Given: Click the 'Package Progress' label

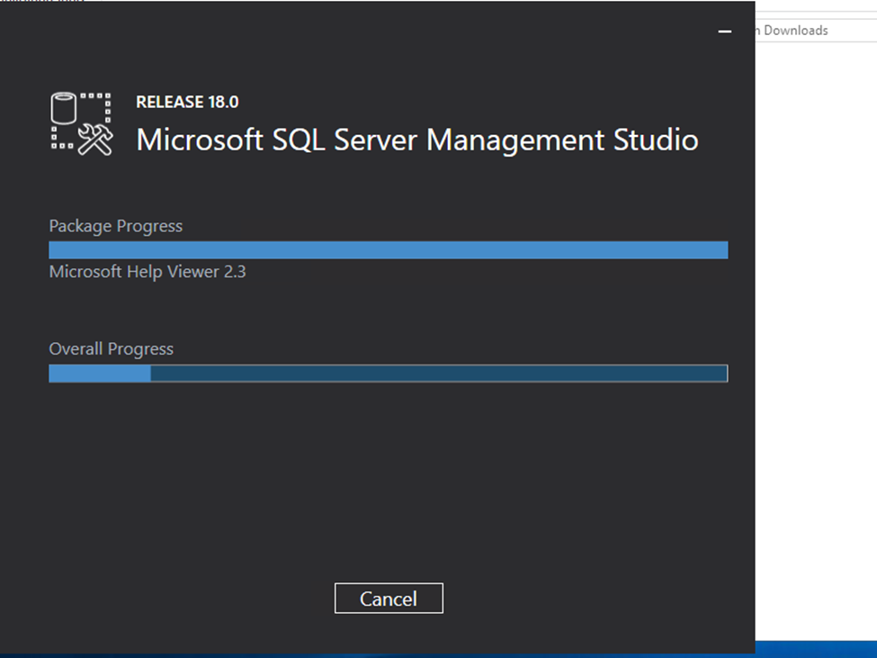Looking at the screenshot, I should click(x=116, y=226).
